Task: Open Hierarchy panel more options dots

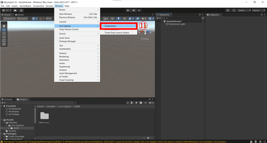Action: (203, 15)
